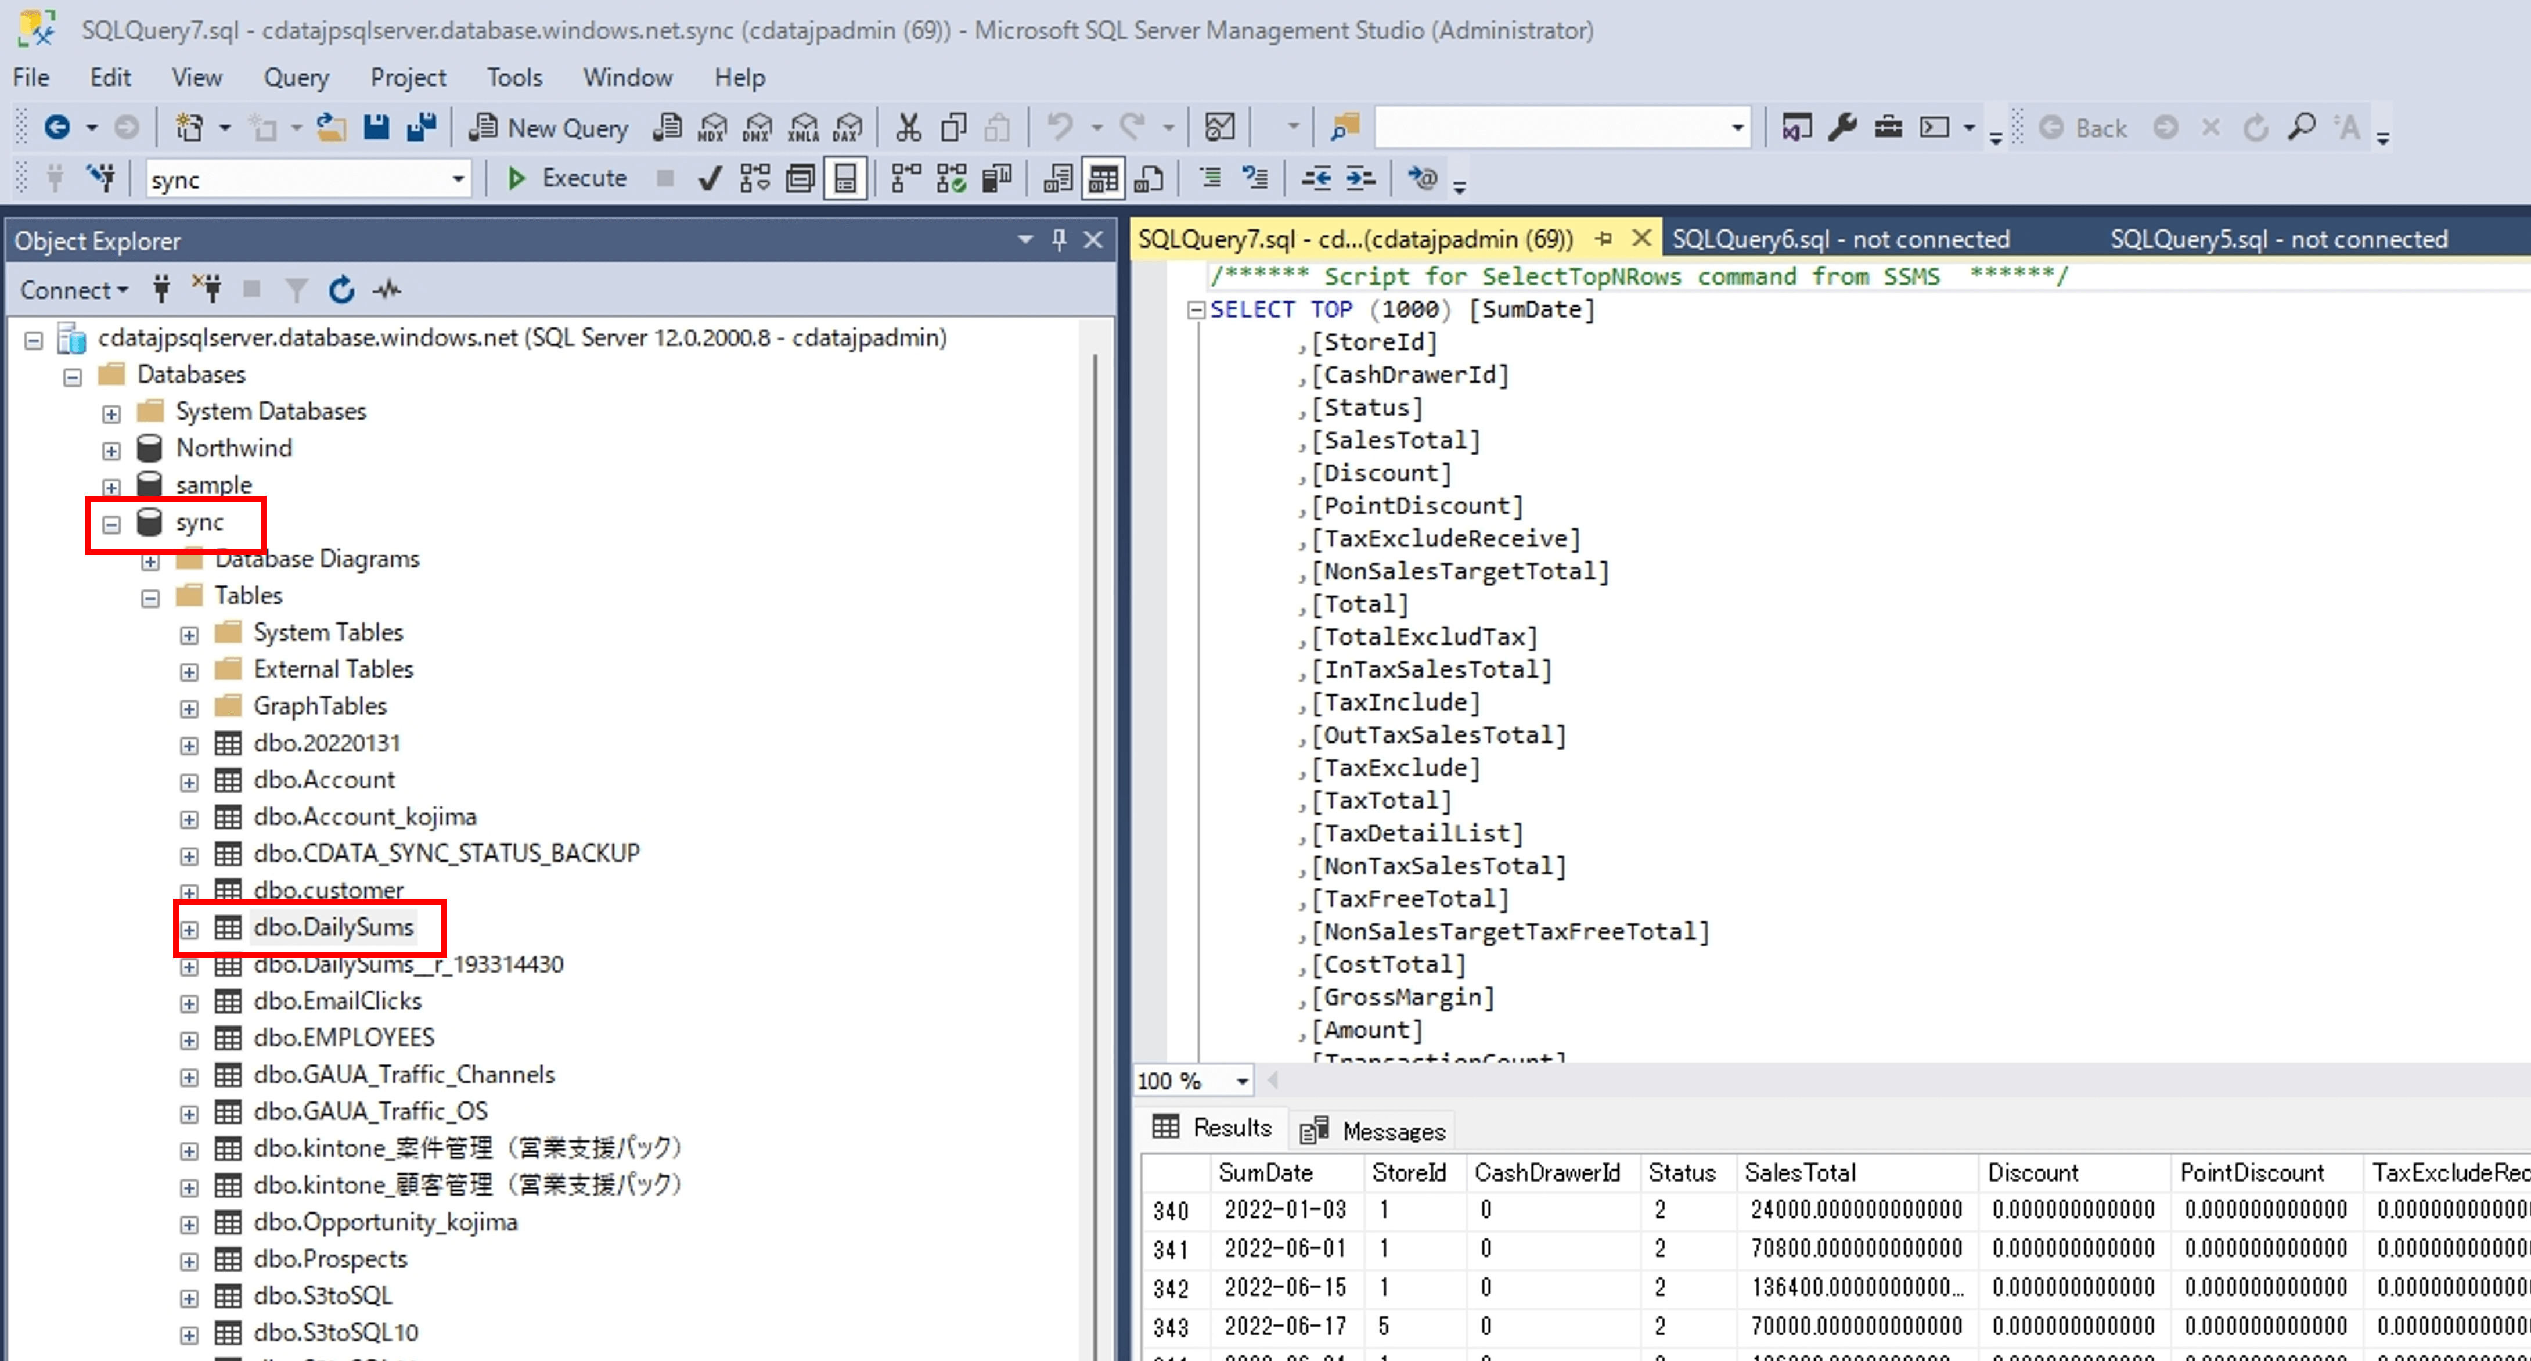Open the Query menu

[295, 78]
